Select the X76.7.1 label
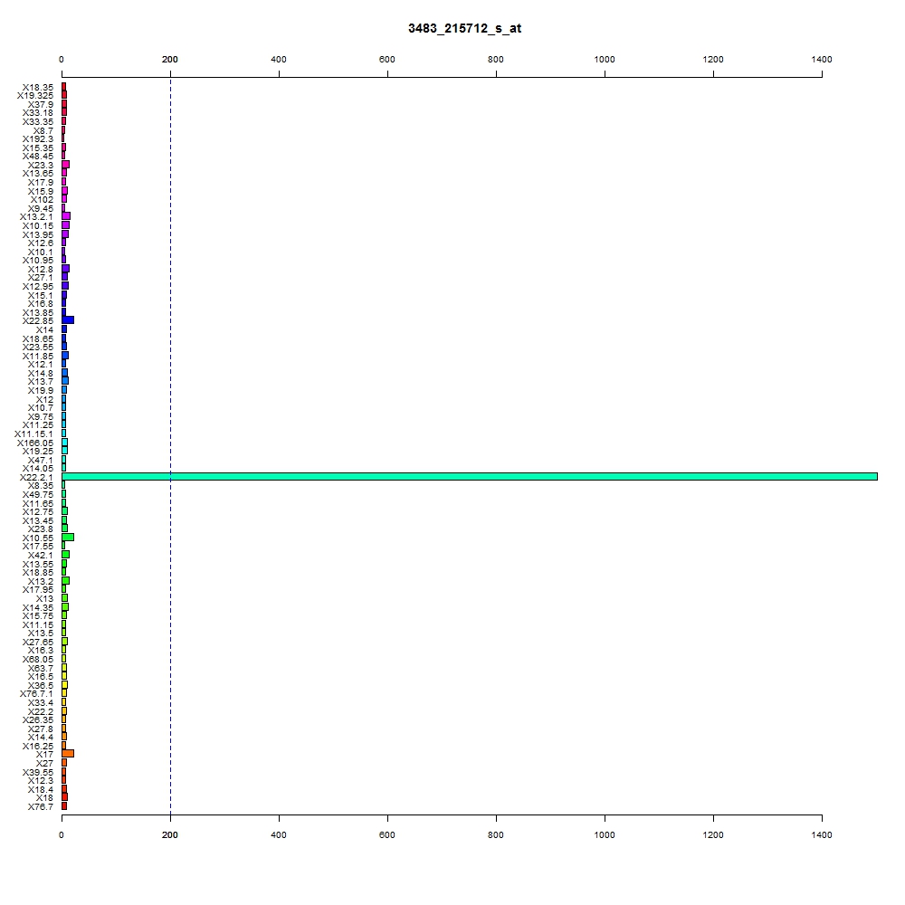905x905 pixels. 36,694
